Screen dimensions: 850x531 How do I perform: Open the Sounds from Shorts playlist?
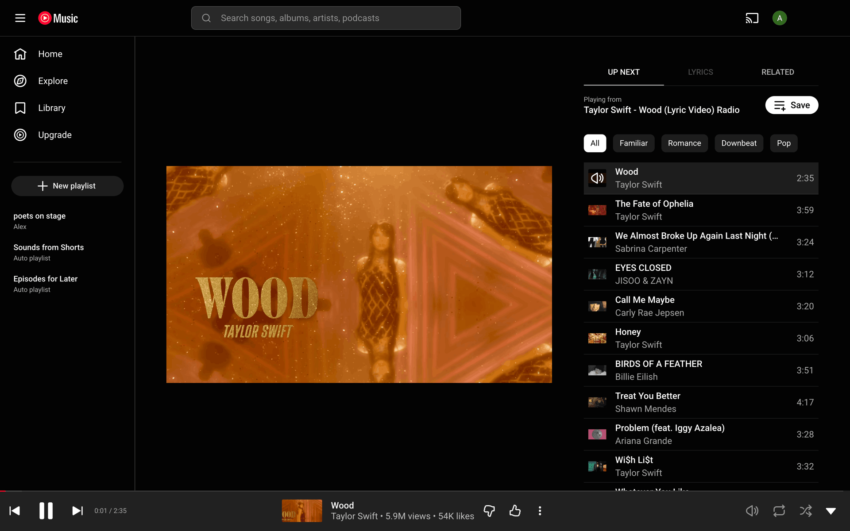coord(67,252)
